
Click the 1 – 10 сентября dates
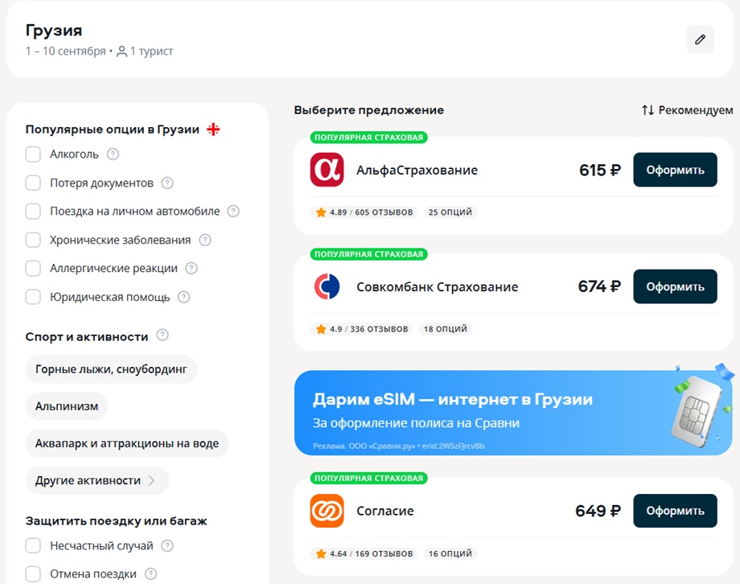[66, 51]
